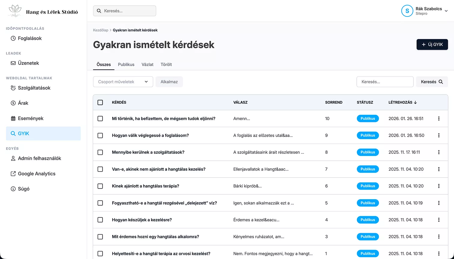The width and height of the screenshot is (454, 259).
Task: Click the Admin felhasználók user icon
Action: (13, 158)
